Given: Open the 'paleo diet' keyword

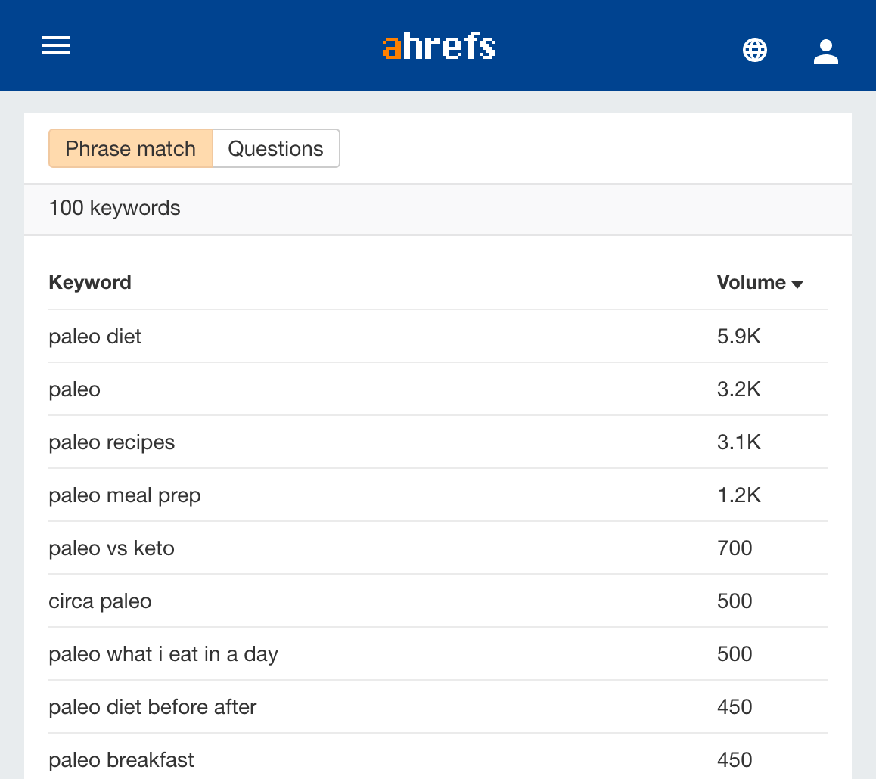Looking at the screenshot, I should tap(95, 336).
